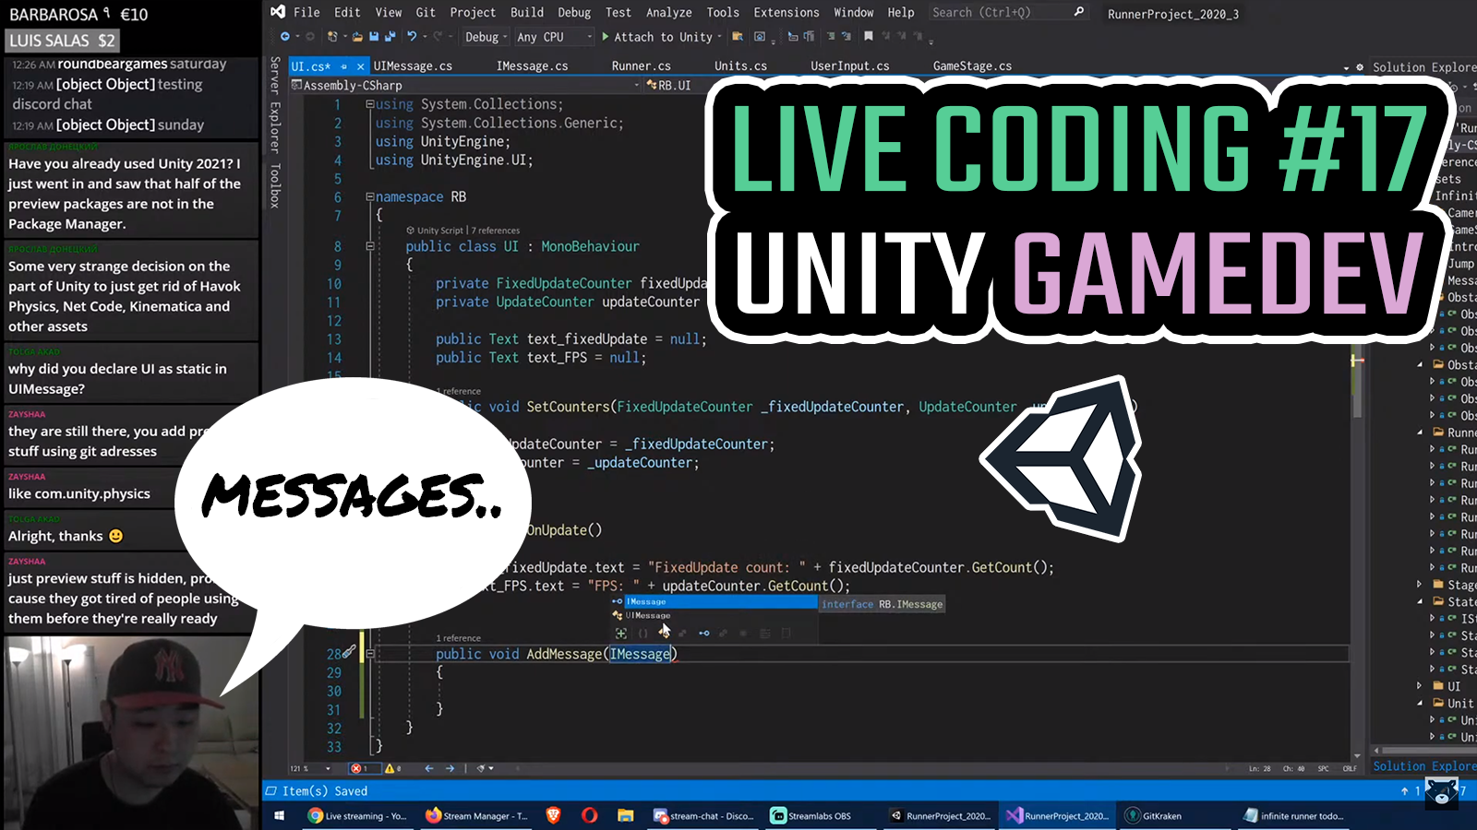This screenshot has height=830, width=1477.
Task: Open the File menu
Action: click(x=306, y=12)
